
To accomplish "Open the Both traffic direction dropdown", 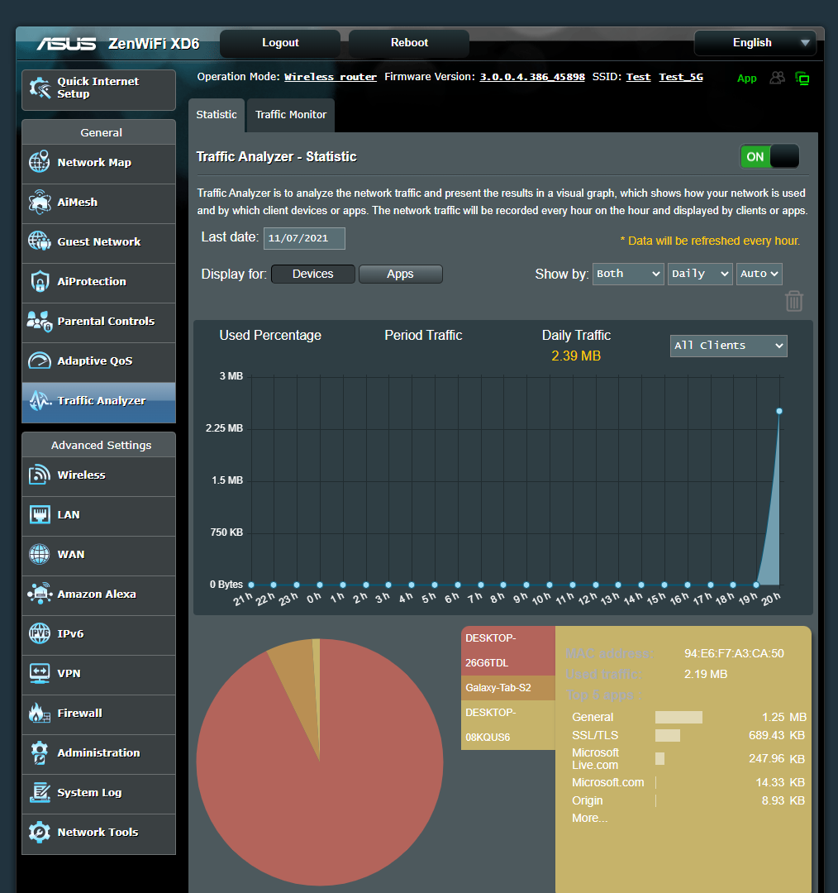I will click(x=628, y=274).
